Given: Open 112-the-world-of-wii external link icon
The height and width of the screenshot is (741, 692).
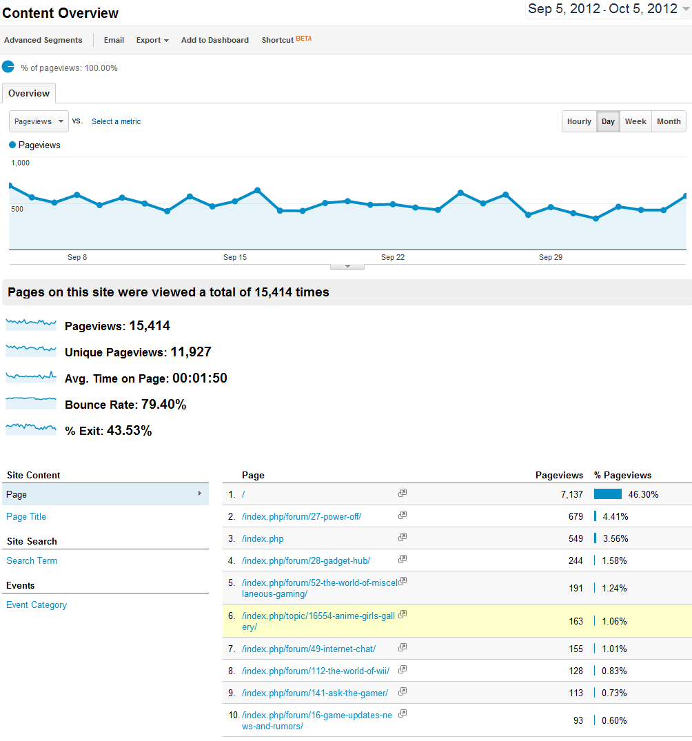Looking at the screenshot, I should tap(403, 669).
